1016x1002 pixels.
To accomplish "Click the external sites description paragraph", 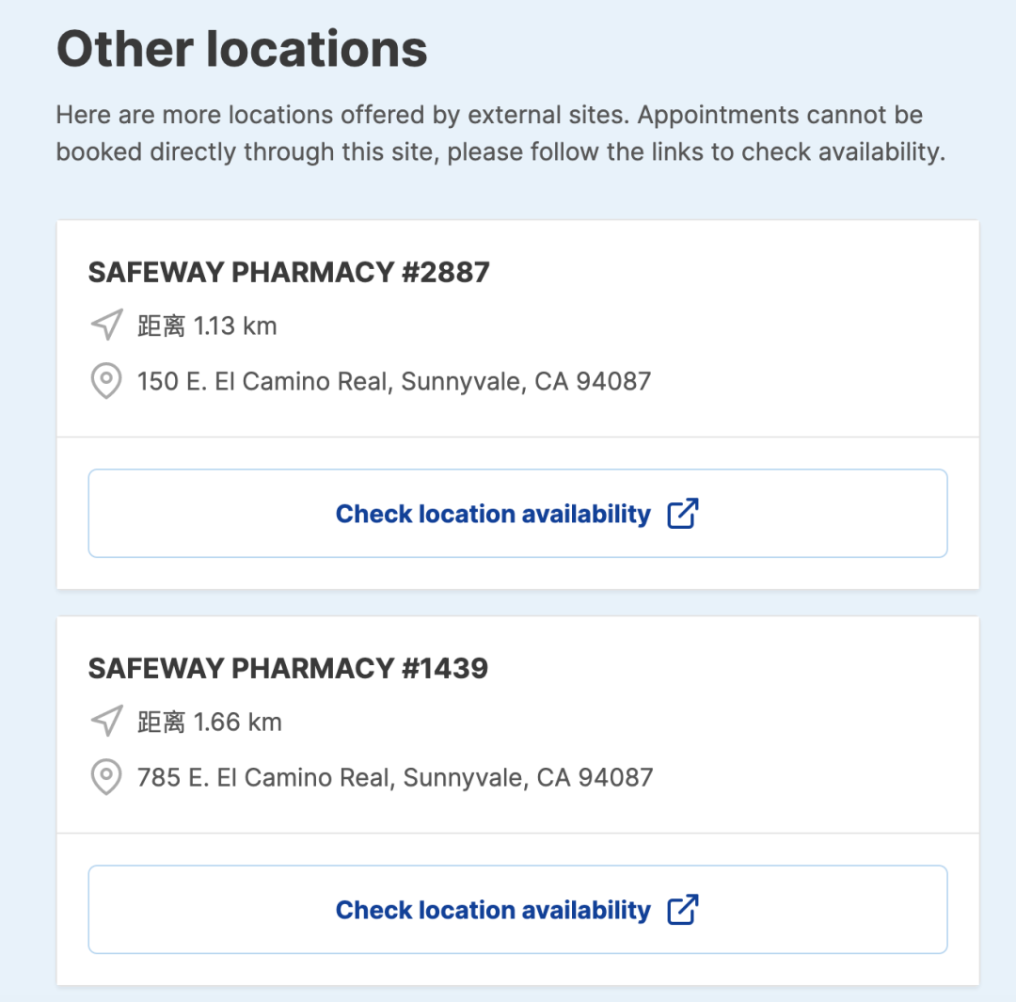I will coord(499,134).
